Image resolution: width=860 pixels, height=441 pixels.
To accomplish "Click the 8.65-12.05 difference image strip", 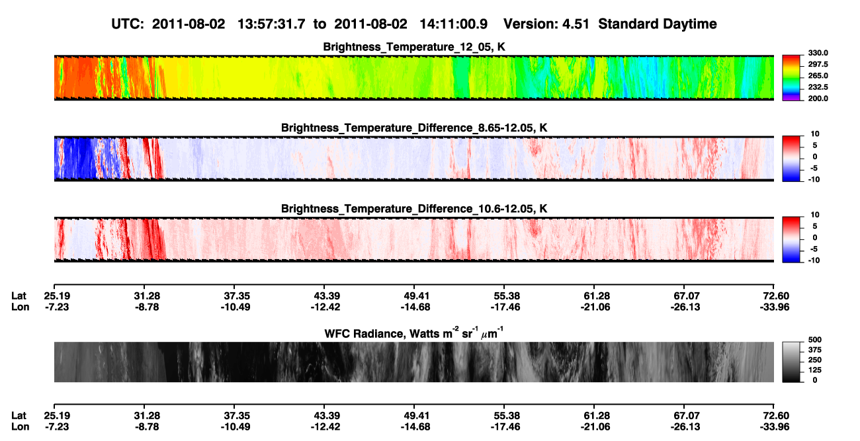I will click(x=414, y=159).
